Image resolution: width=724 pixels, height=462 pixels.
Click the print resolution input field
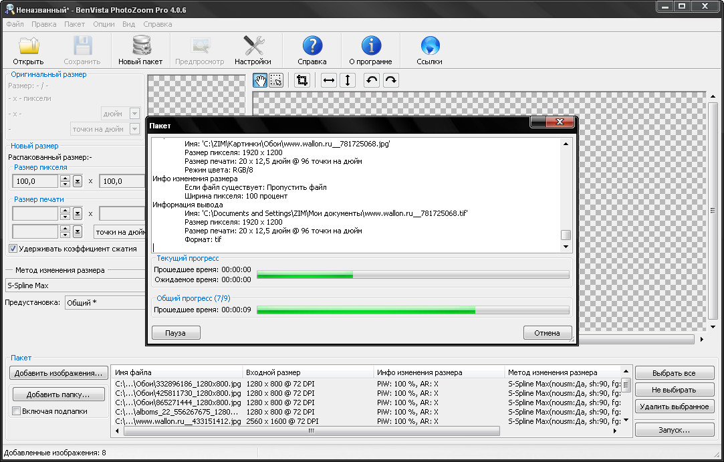[x=35, y=231]
